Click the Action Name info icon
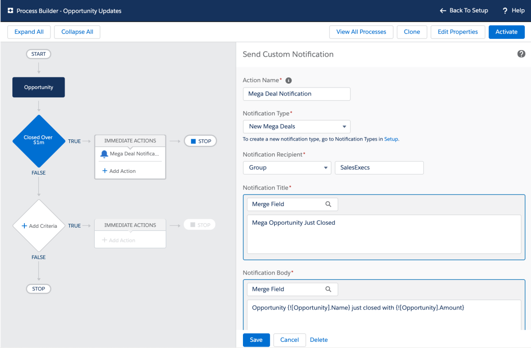The width and height of the screenshot is (531, 348). (289, 80)
